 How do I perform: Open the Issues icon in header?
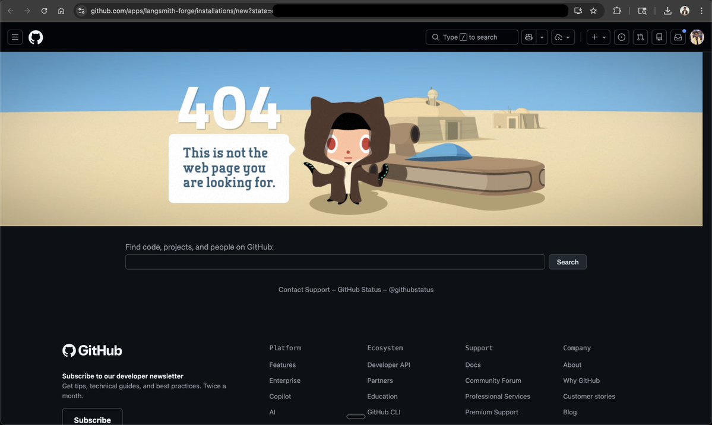[621, 37]
